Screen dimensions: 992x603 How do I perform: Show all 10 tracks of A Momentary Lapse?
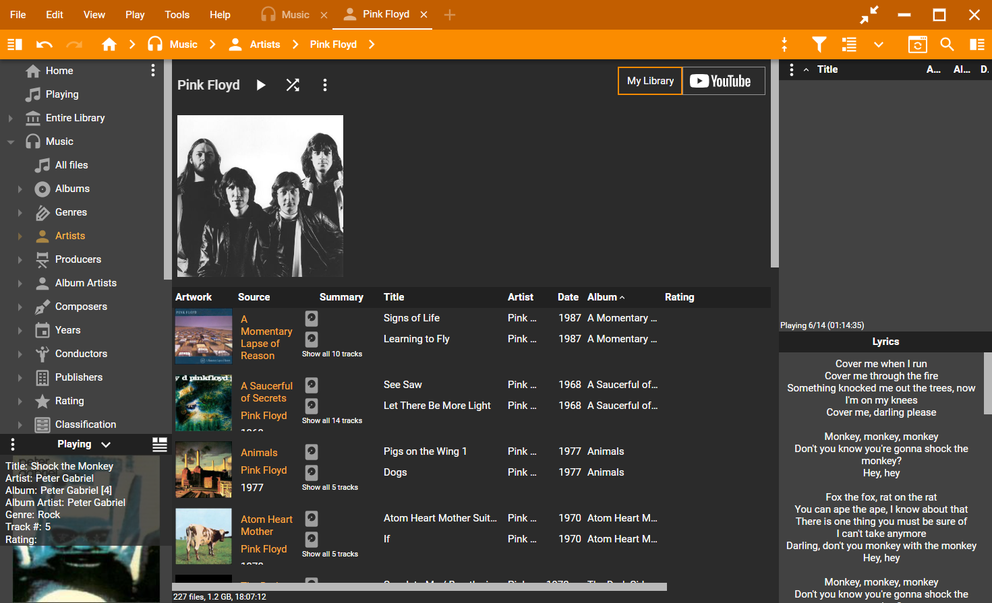[332, 354]
